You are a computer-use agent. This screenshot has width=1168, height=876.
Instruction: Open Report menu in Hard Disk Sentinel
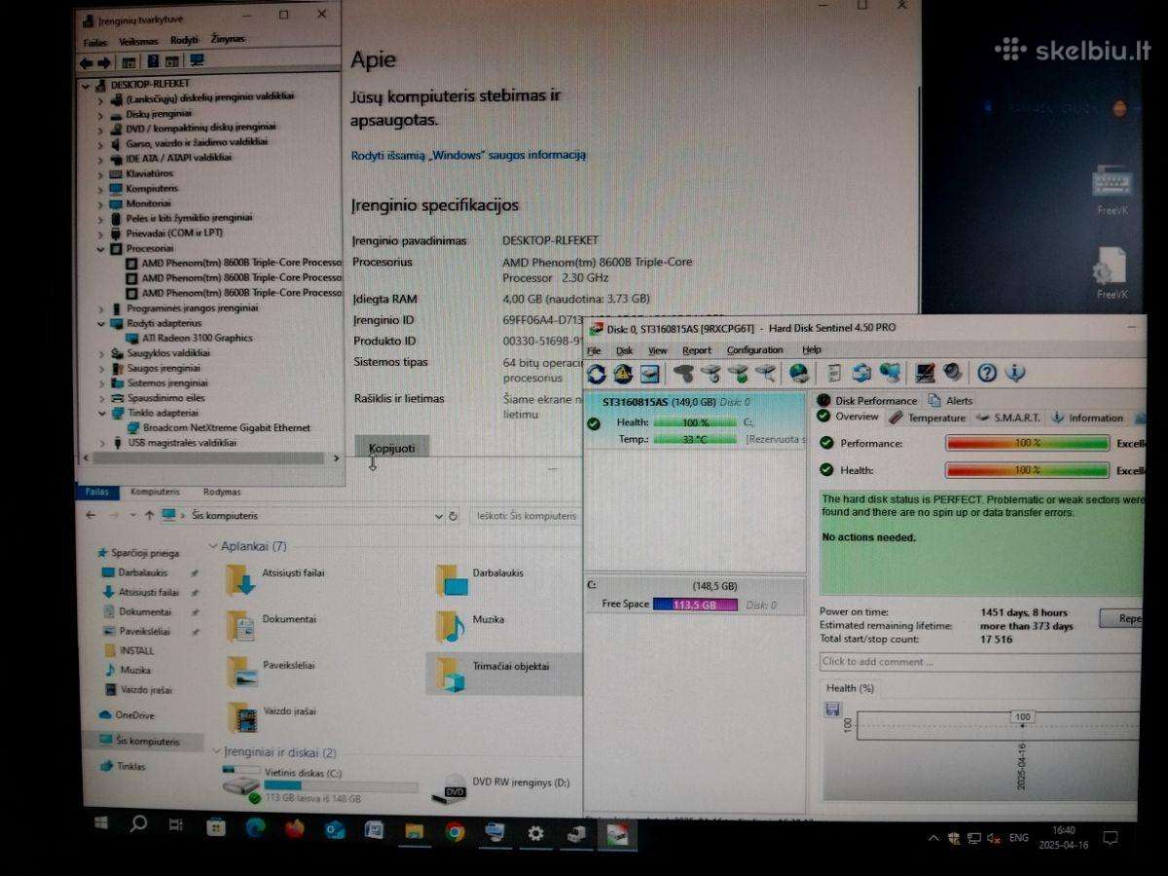pyautogui.click(x=697, y=350)
